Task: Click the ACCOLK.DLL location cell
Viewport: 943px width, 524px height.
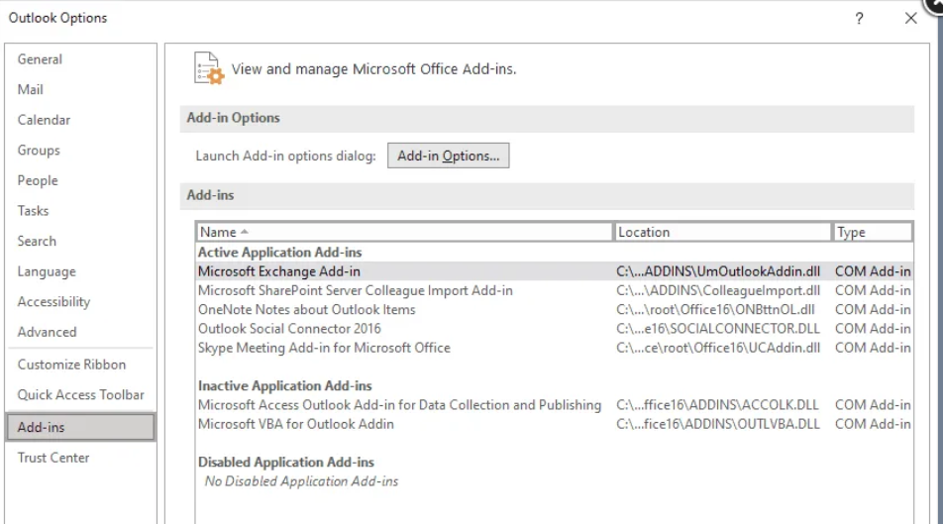Action: (717, 405)
